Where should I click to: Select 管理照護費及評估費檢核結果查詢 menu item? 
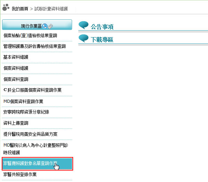pos(34,46)
